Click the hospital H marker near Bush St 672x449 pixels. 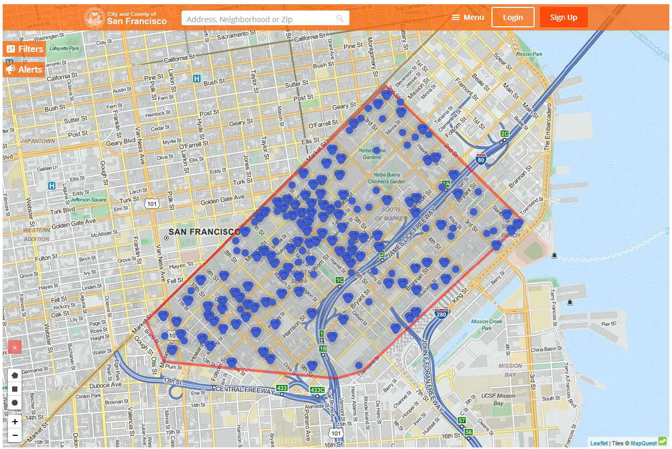197,79
